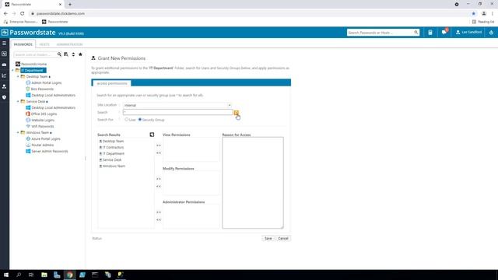Click the password lists sidebar icon below hamburger

(4, 54)
